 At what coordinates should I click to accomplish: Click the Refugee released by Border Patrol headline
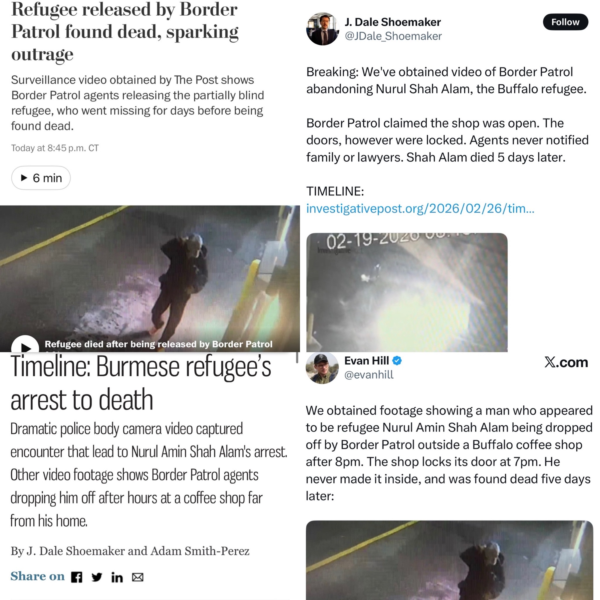[125, 31]
